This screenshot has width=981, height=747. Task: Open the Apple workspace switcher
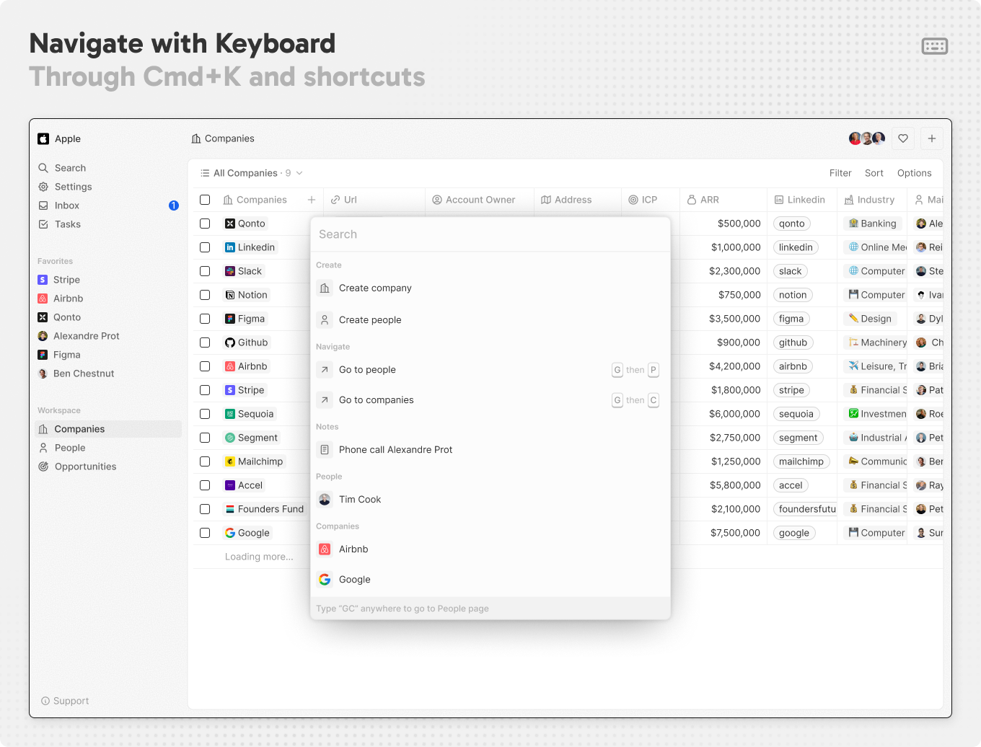coord(60,138)
